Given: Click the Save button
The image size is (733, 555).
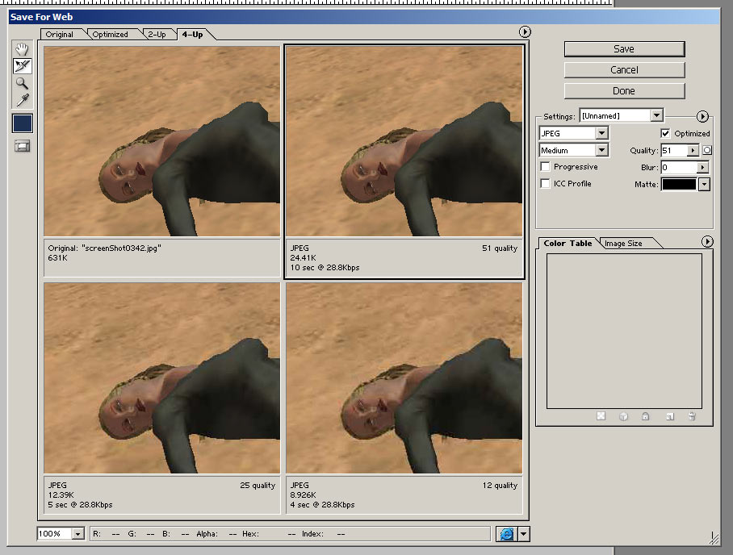Looking at the screenshot, I should tap(624, 49).
